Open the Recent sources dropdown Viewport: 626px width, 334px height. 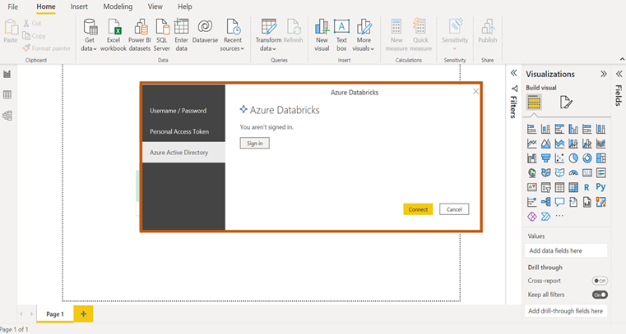(x=233, y=48)
